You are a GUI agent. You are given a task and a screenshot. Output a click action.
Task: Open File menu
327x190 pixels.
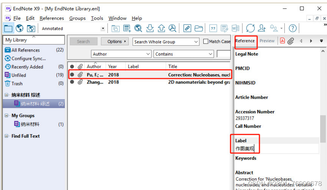click(x=17, y=18)
